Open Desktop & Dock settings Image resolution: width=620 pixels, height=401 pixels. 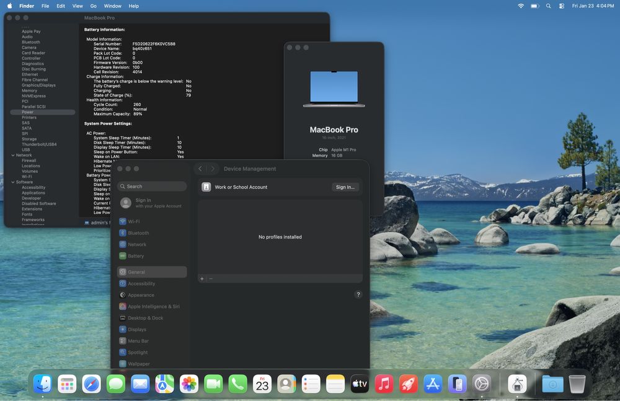(153, 318)
